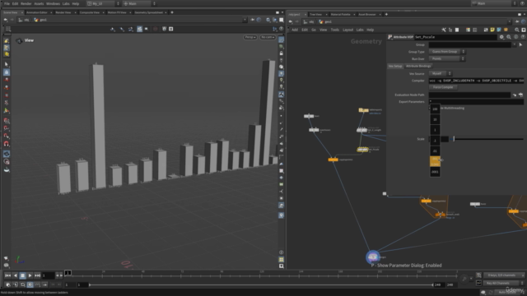The height and width of the screenshot is (296, 527).
Task: Click the Set_Pscale attribute VOP node
Action: (x=362, y=150)
